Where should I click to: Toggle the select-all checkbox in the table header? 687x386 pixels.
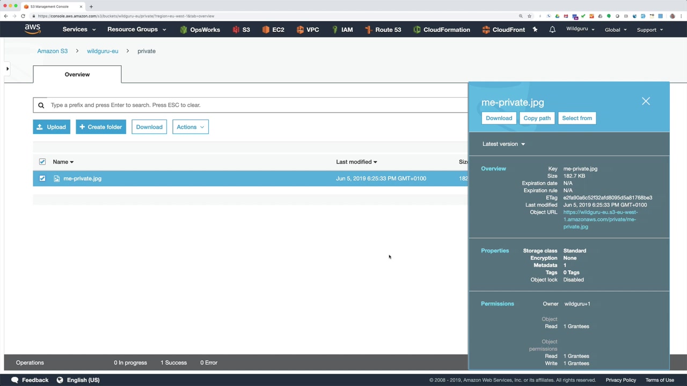click(x=42, y=162)
